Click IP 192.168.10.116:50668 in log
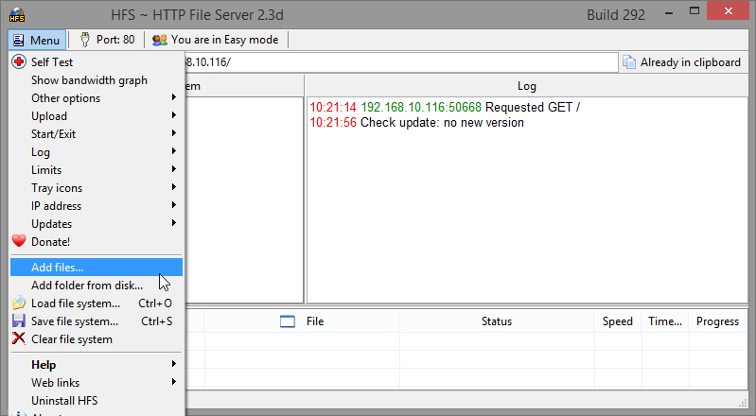 (421, 107)
